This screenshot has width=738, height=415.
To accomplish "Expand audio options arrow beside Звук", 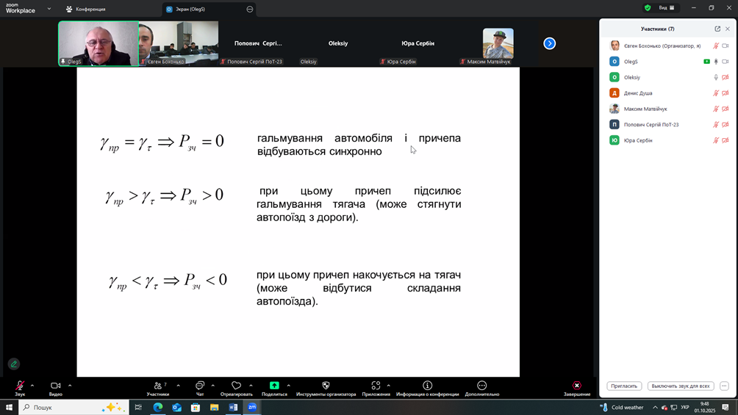I will click(32, 386).
